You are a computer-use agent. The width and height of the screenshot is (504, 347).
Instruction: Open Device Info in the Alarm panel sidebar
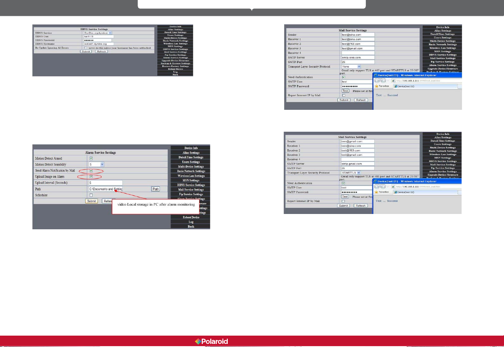[x=191, y=148]
